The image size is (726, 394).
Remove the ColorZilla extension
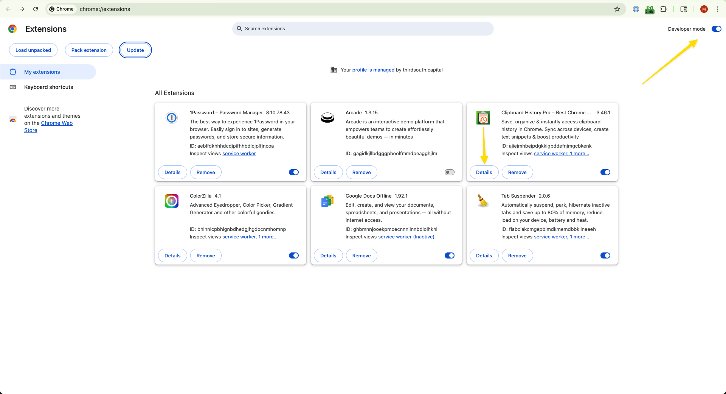coord(206,255)
